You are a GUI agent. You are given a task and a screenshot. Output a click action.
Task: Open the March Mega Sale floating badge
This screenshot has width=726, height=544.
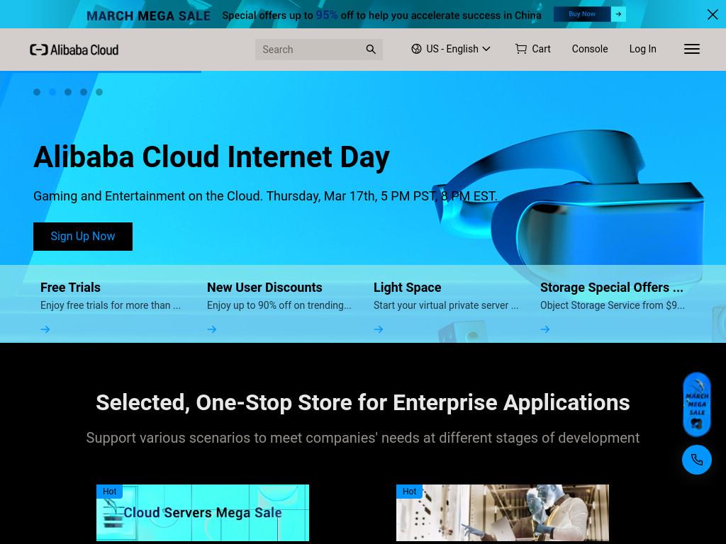(x=697, y=404)
